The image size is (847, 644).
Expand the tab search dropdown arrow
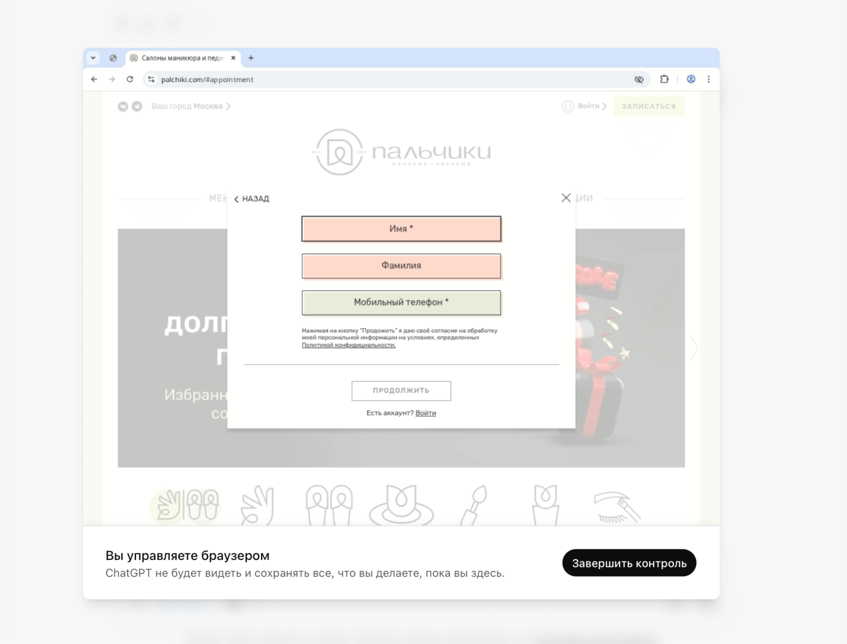(x=93, y=58)
